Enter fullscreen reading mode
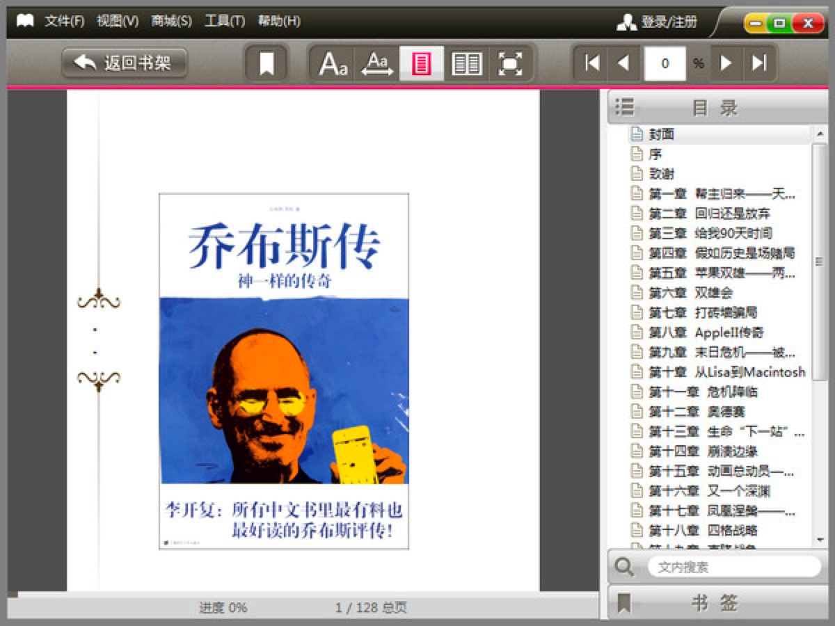 coord(511,63)
